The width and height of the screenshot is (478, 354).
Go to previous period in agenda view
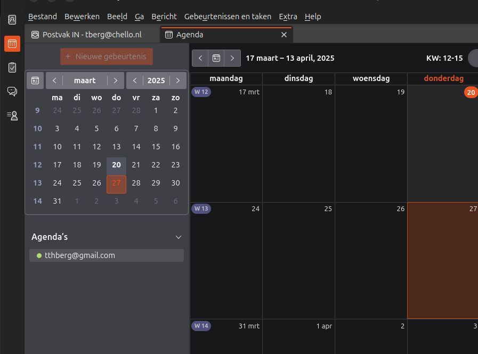pyautogui.click(x=200, y=58)
